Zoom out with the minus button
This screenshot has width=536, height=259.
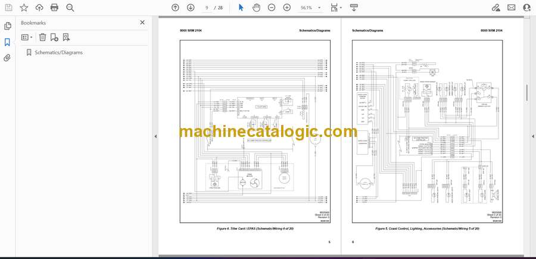(x=272, y=8)
